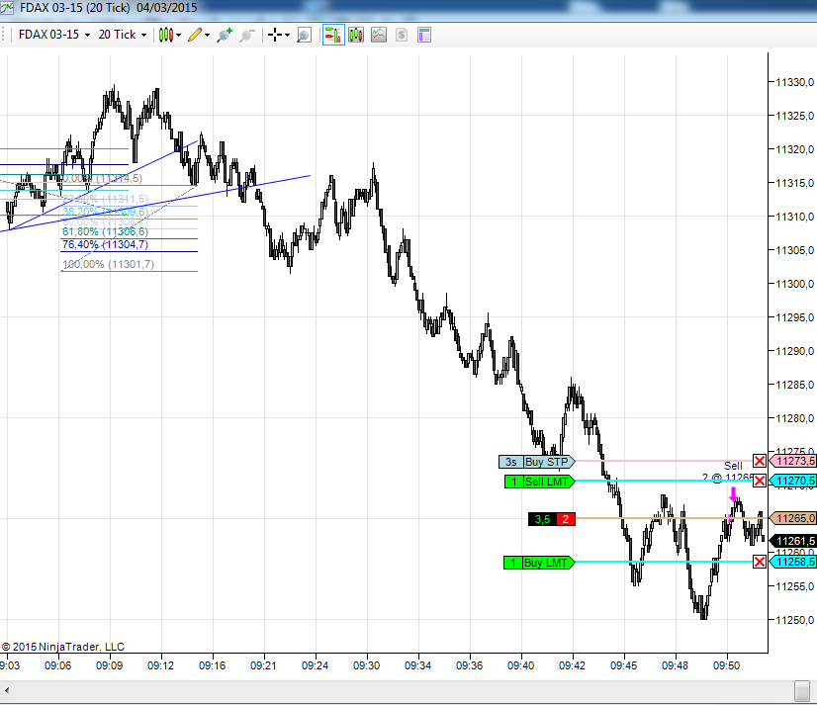Click the Zoom In magnifier icon
Viewport: 817px width, 705px height.
point(225,35)
